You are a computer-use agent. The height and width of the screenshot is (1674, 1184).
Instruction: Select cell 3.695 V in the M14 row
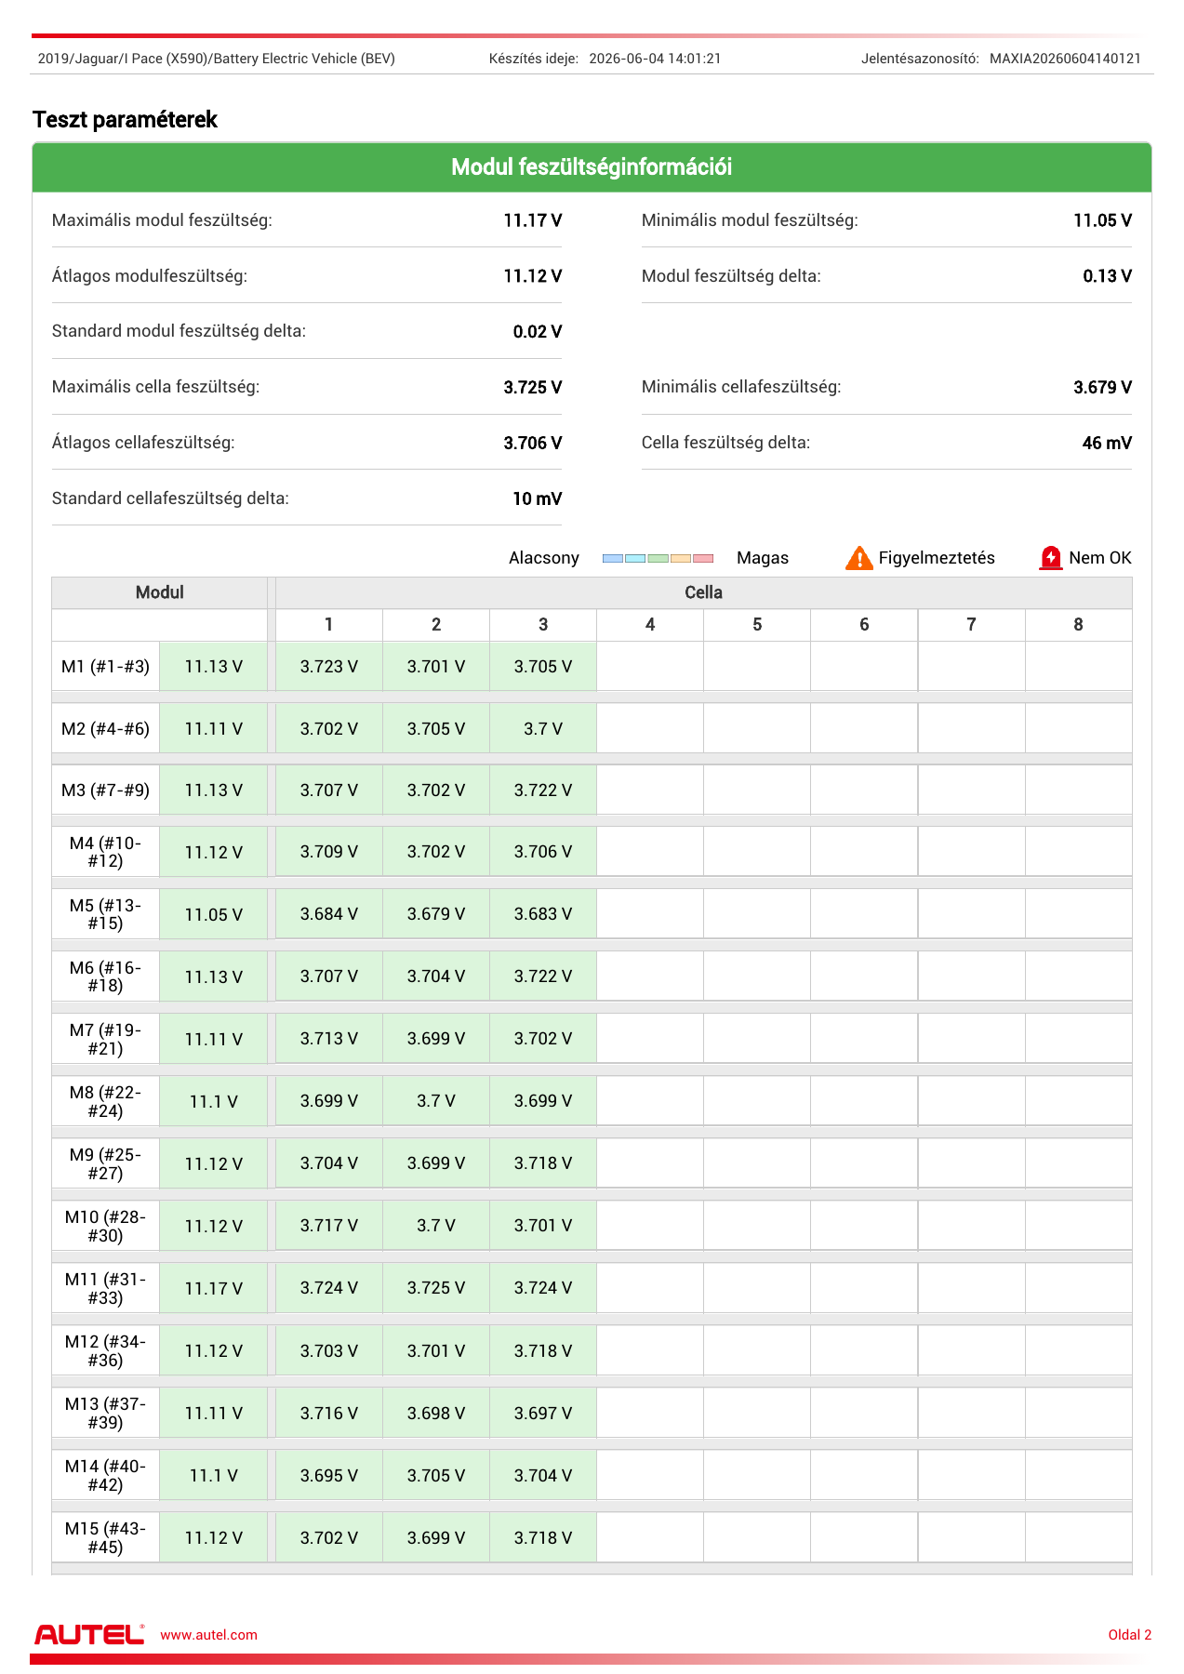pos(329,1476)
